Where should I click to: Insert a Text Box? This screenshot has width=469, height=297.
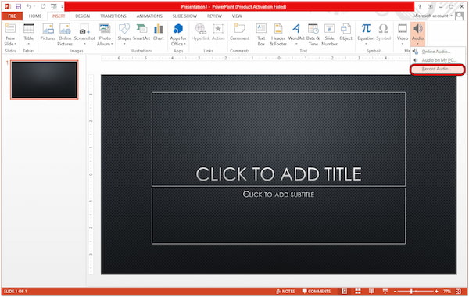(261, 34)
